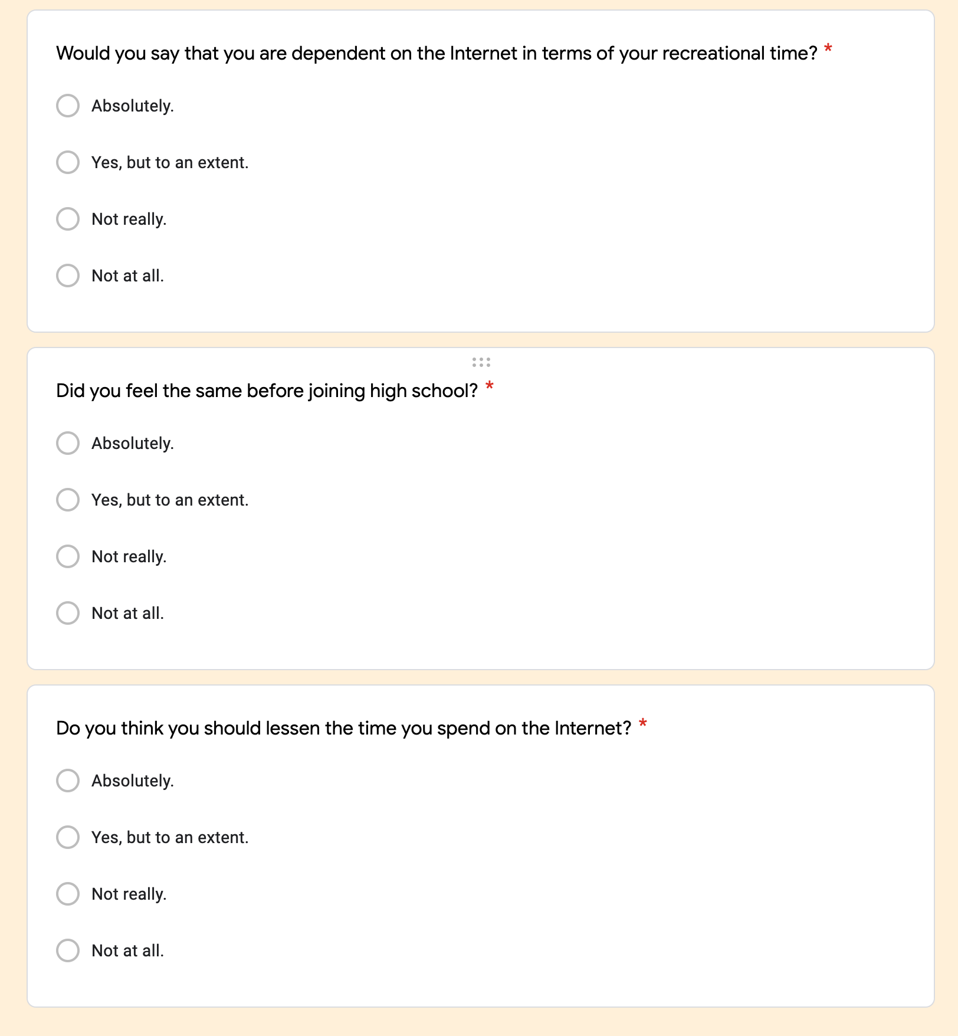
Task: Click the 'Not really.' label text in the high school question
Action: coord(129,557)
